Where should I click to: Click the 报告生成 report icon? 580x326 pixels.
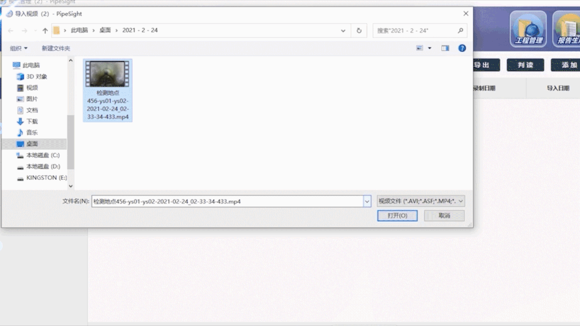pyautogui.click(x=568, y=28)
